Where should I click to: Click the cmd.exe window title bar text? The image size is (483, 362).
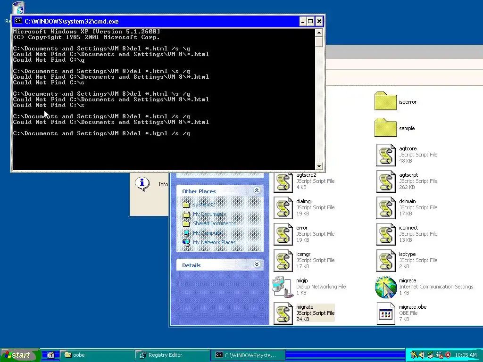72,21
